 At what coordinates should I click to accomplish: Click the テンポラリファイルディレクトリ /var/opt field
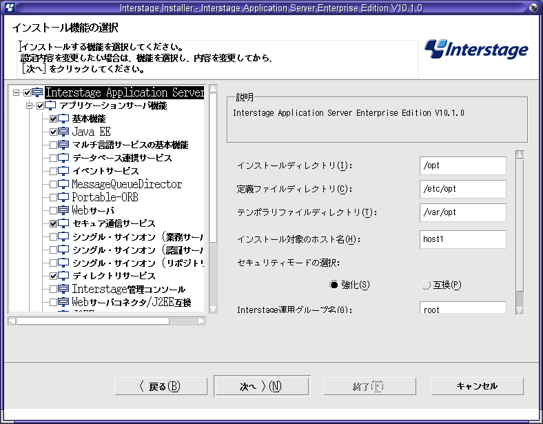pyautogui.click(x=462, y=212)
